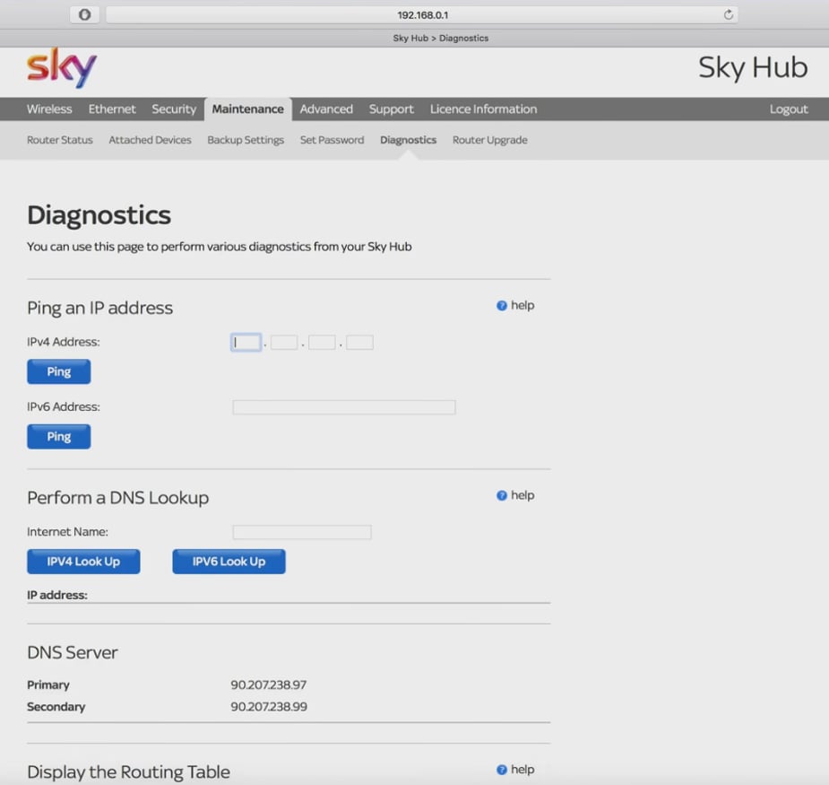Click the 'IP address:' result label

pyautogui.click(x=57, y=595)
